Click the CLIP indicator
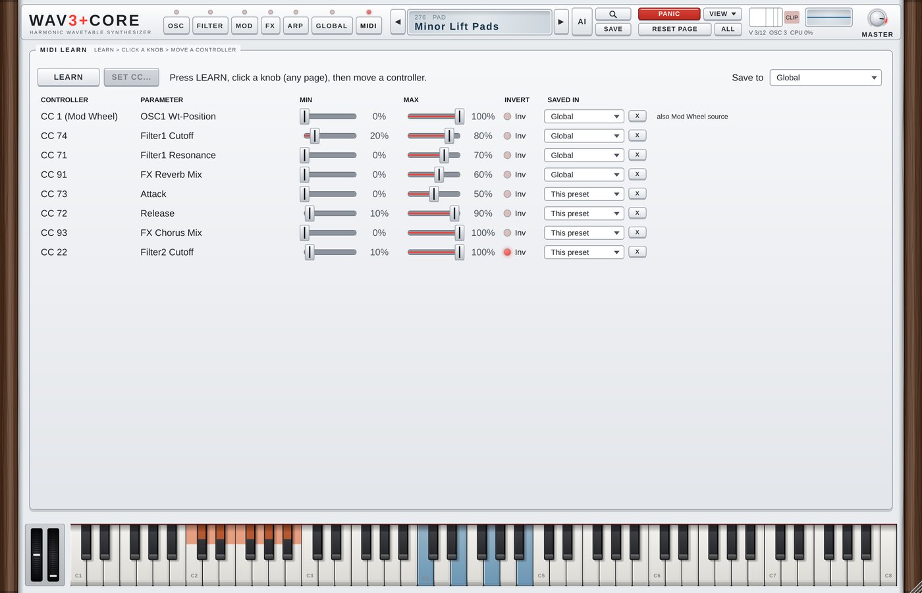 [x=792, y=17]
